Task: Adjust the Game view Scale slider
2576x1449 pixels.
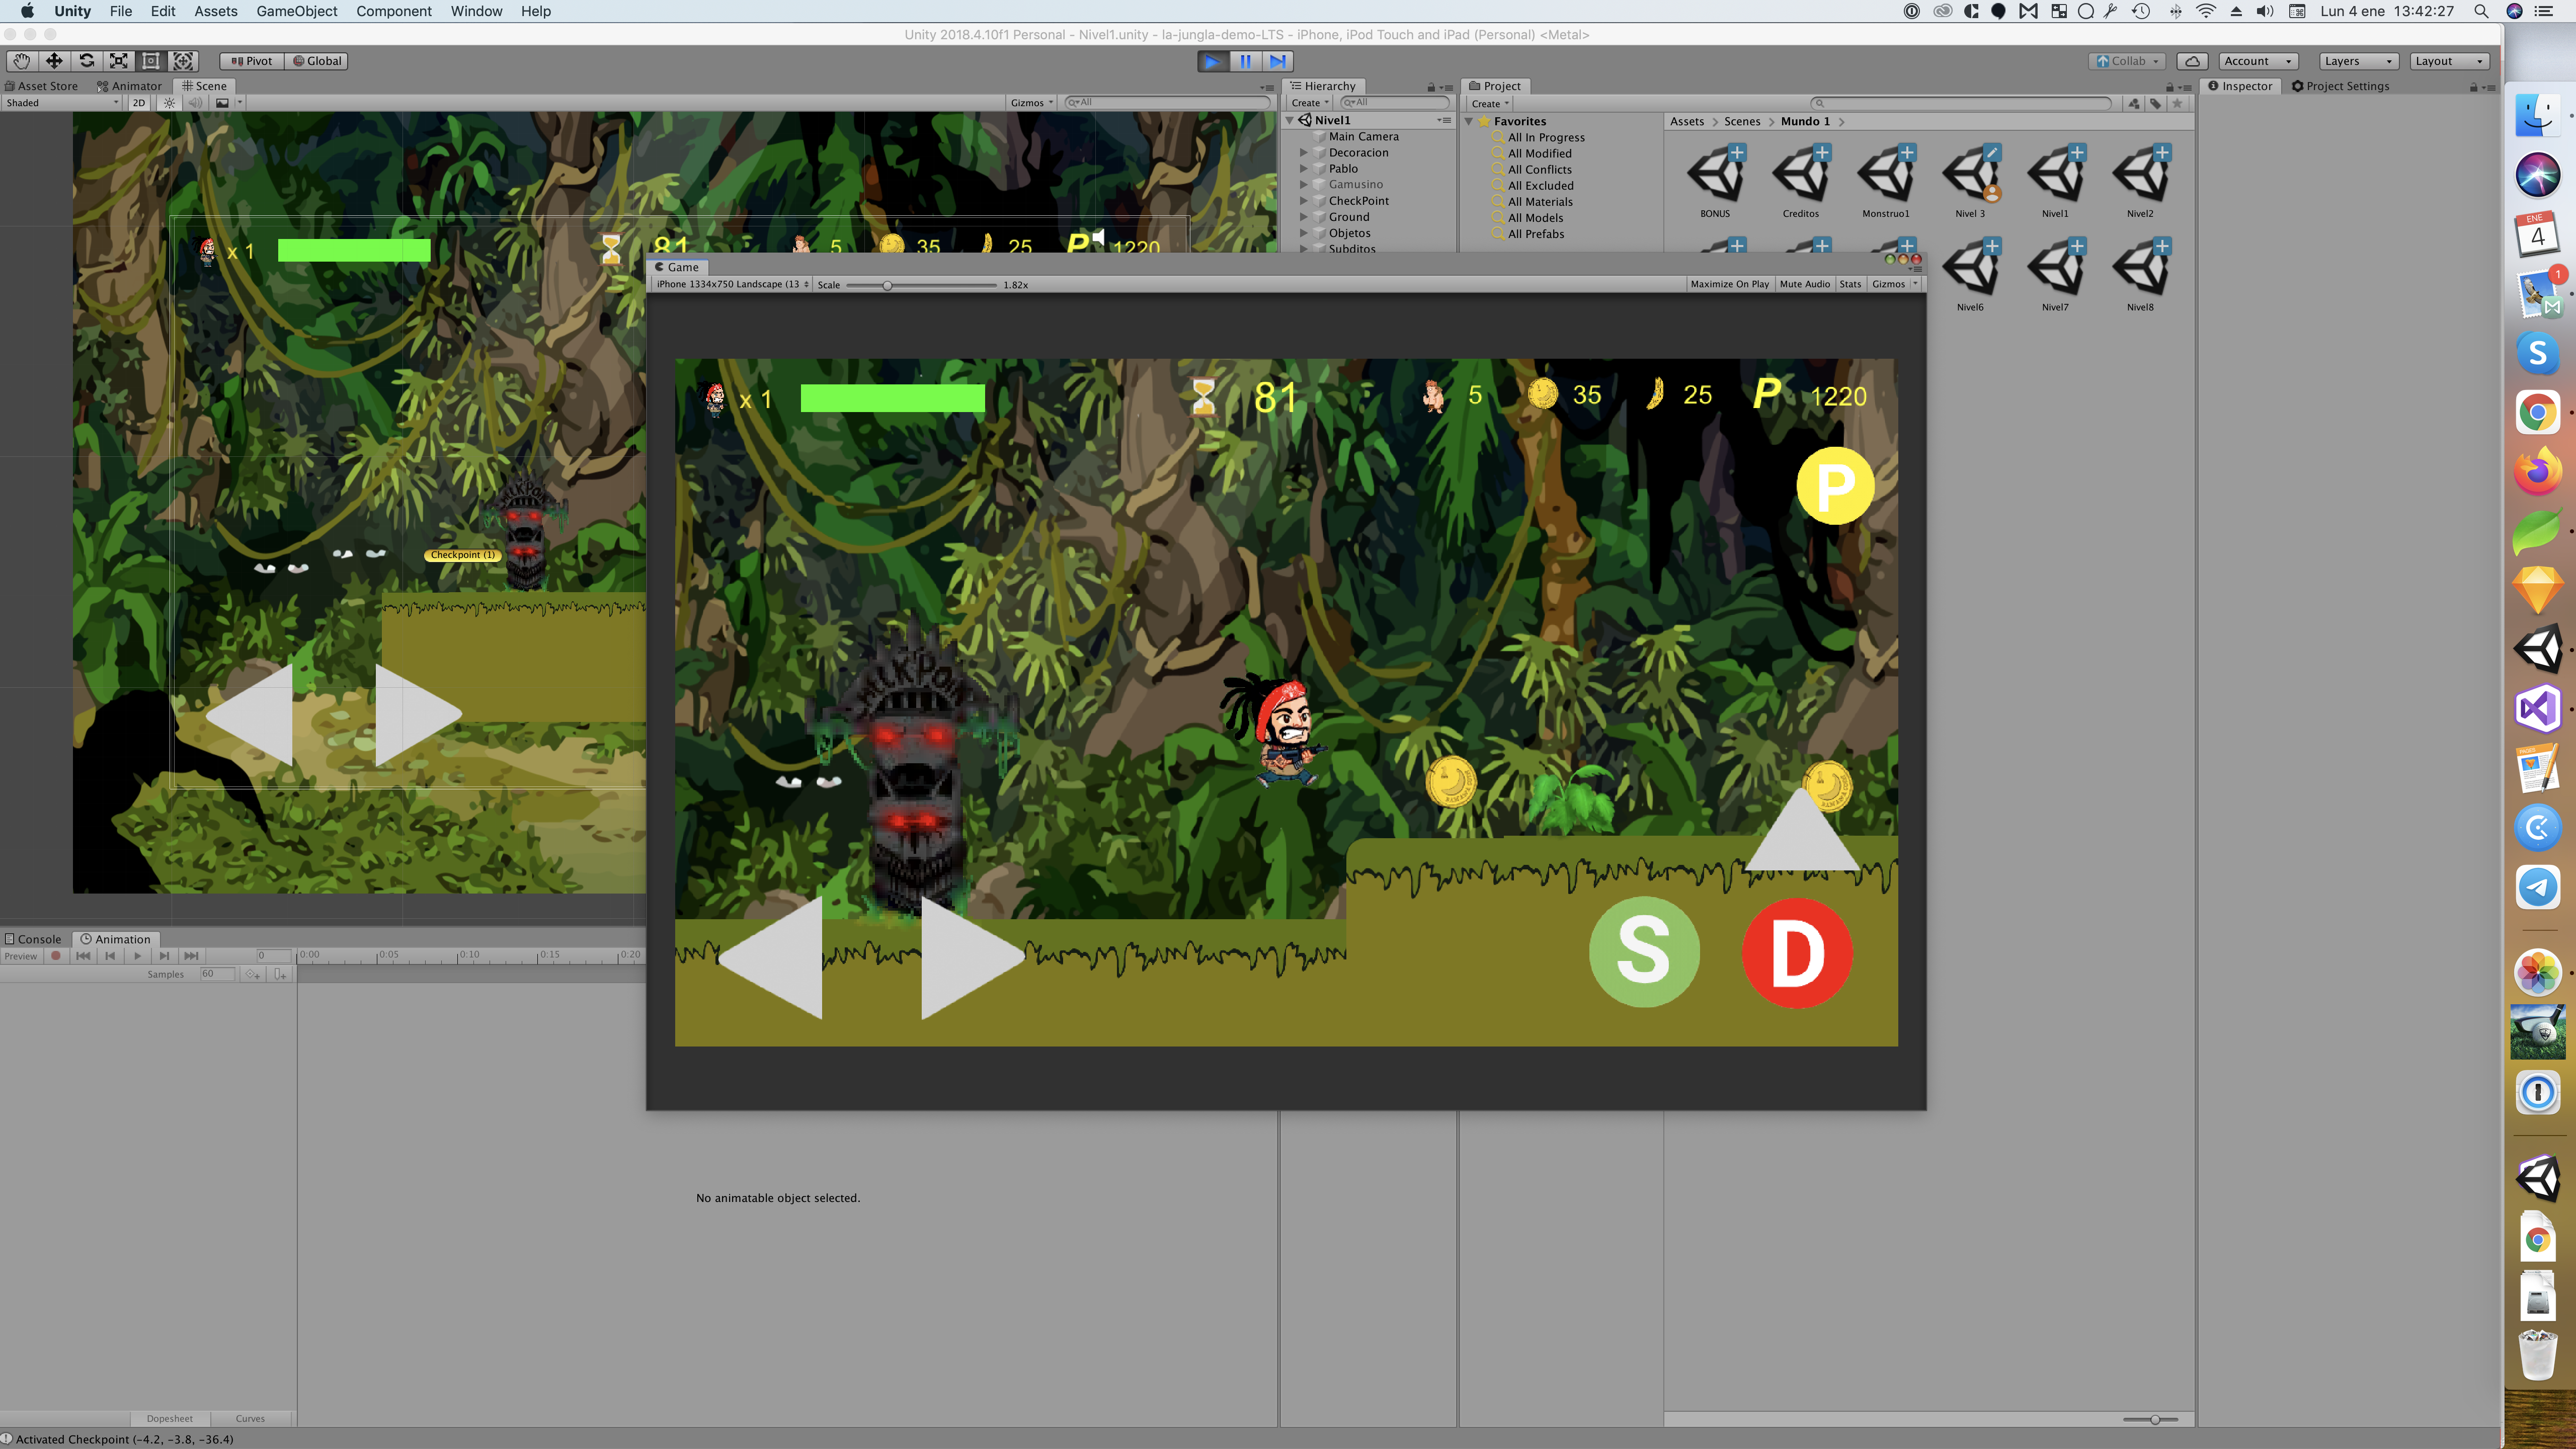Action: pyautogui.click(x=887, y=285)
